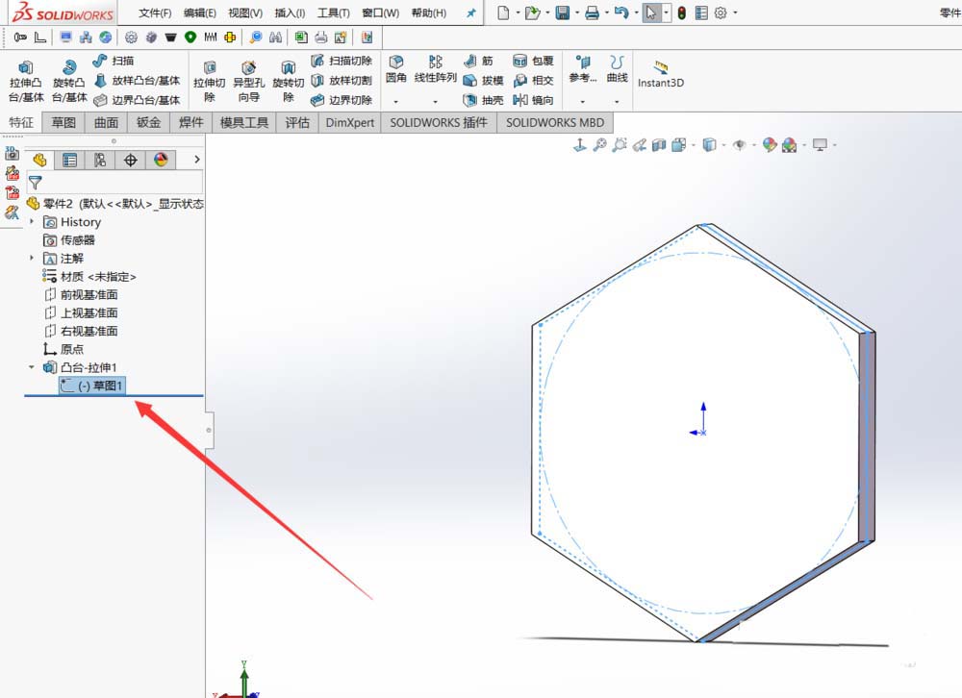Expand more manager tabs with the chevron
The image size is (962, 698).
coord(197,160)
